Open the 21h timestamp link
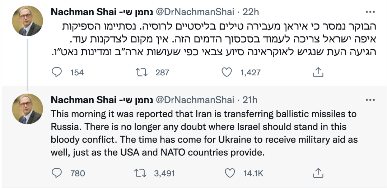This screenshot has width=387, height=188. tap(250, 100)
